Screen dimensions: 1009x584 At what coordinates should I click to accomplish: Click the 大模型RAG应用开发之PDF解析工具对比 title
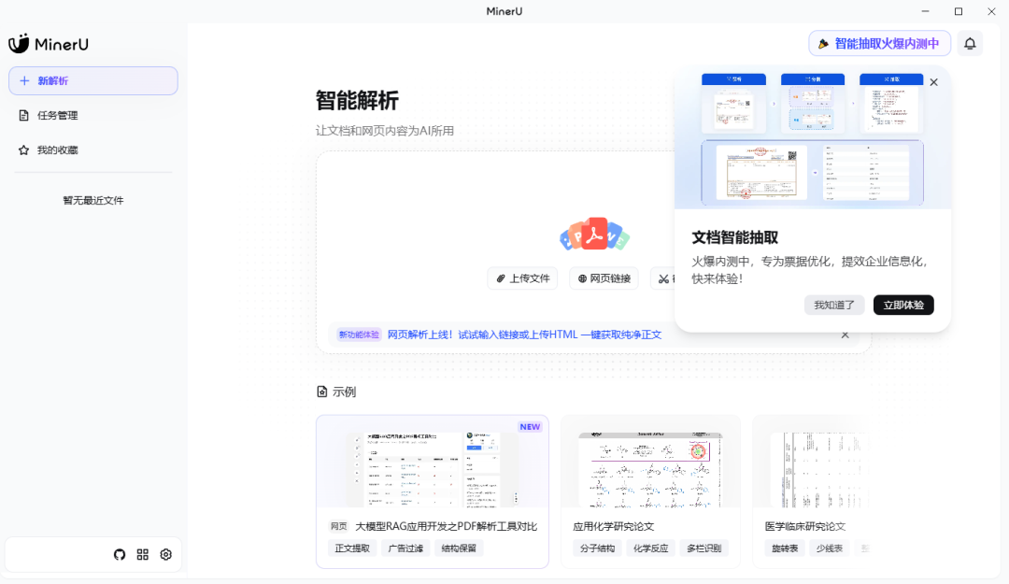tap(446, 527)
